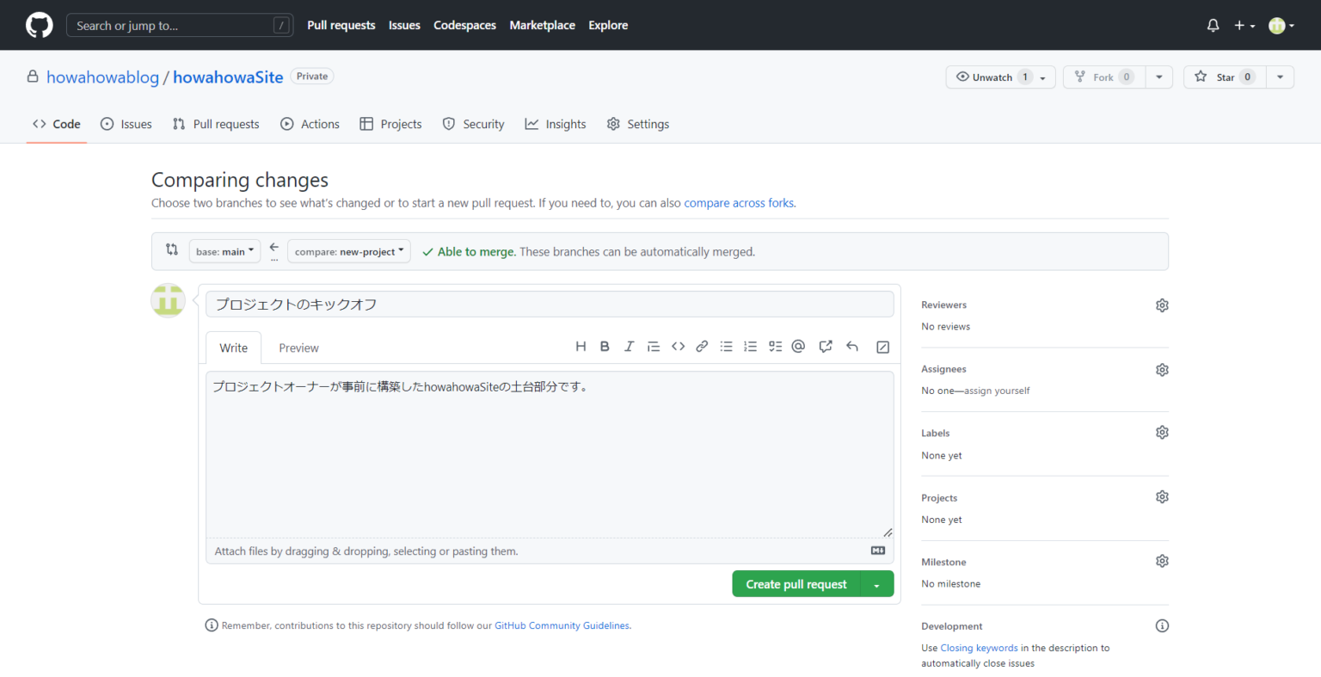Screen dimensions: 1321x677
Task: Expand the Create pull request options arrow
Action: (876, 585)
